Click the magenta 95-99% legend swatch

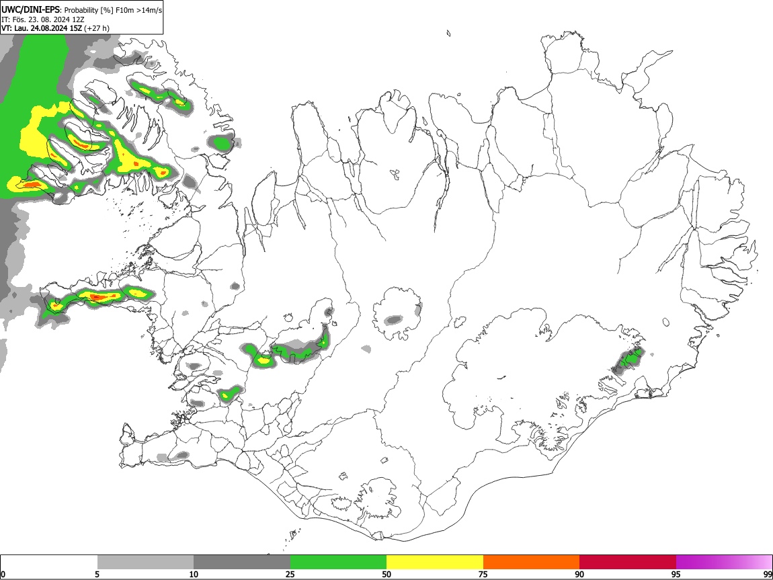(x=724, y=563)
